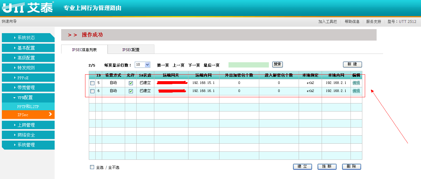Click the green search input field
The height and width of the screenshot is (179, 421).
[x=248, y=65]
